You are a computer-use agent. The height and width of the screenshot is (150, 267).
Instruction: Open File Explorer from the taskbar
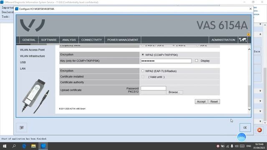pyautogui.click(x=33, y=146)
